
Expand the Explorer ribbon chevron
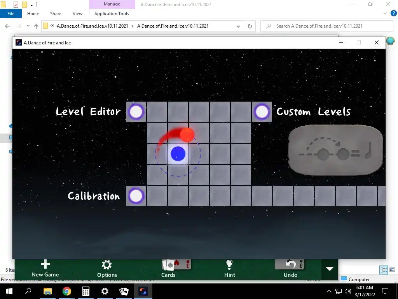coord(385,13)
